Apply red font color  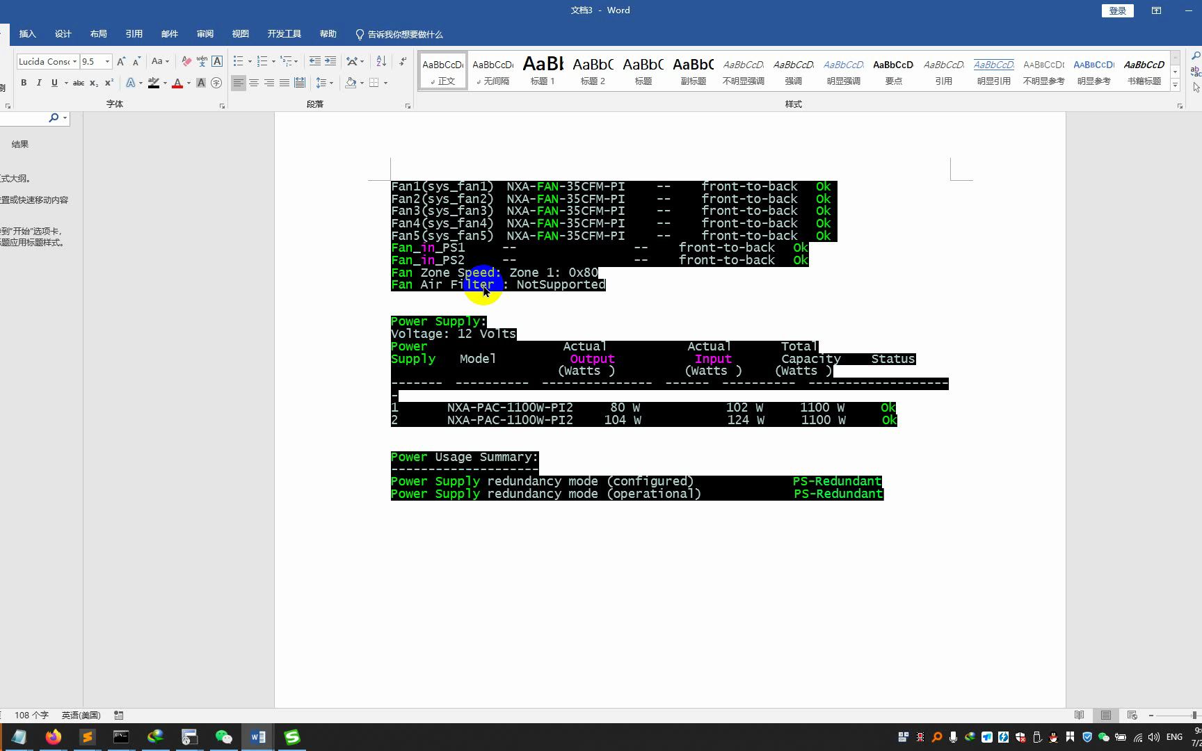tap(177, 83)
